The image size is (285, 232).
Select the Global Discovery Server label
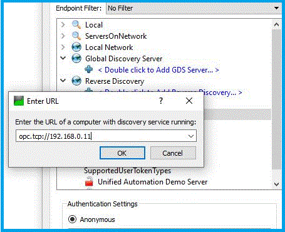[123, 59]
